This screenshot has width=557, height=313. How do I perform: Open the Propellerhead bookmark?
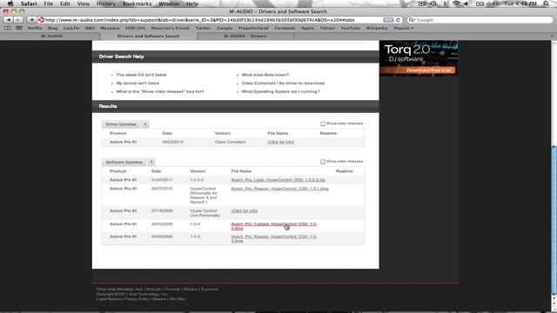(253, 28)
